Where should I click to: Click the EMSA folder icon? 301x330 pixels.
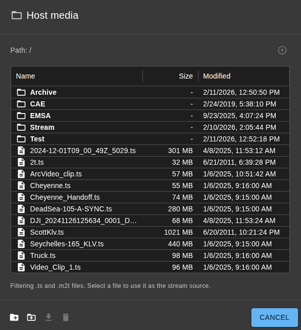tap(21, 116)
